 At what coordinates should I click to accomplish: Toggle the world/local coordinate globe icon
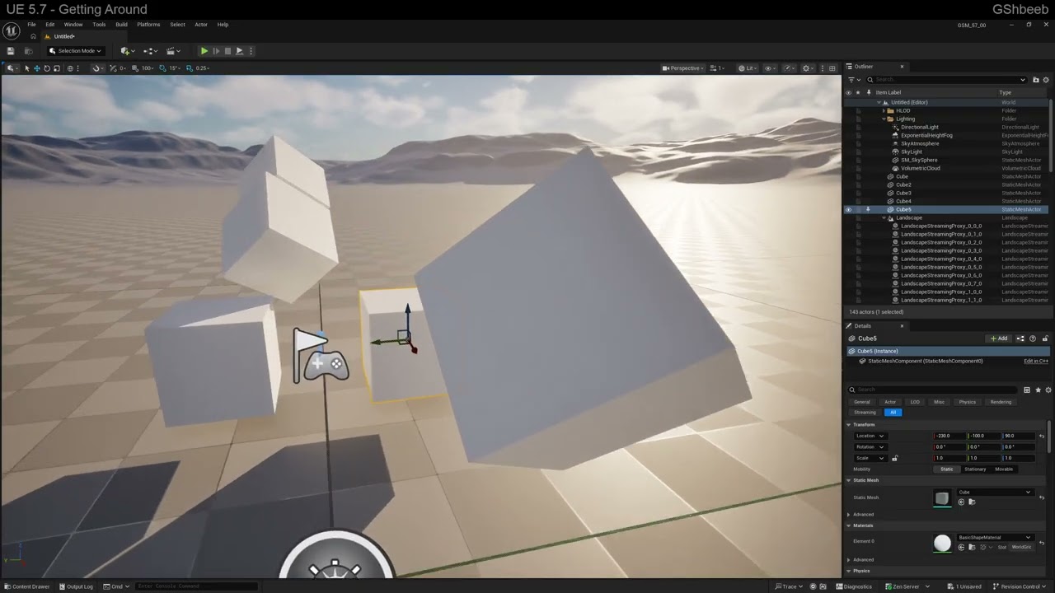click(x=70, y=68)
